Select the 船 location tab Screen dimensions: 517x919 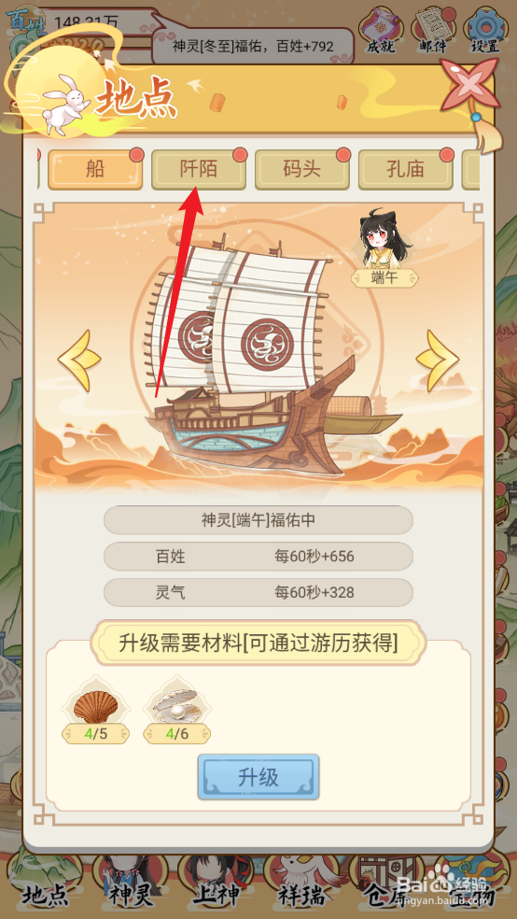(x=95, y=169)
